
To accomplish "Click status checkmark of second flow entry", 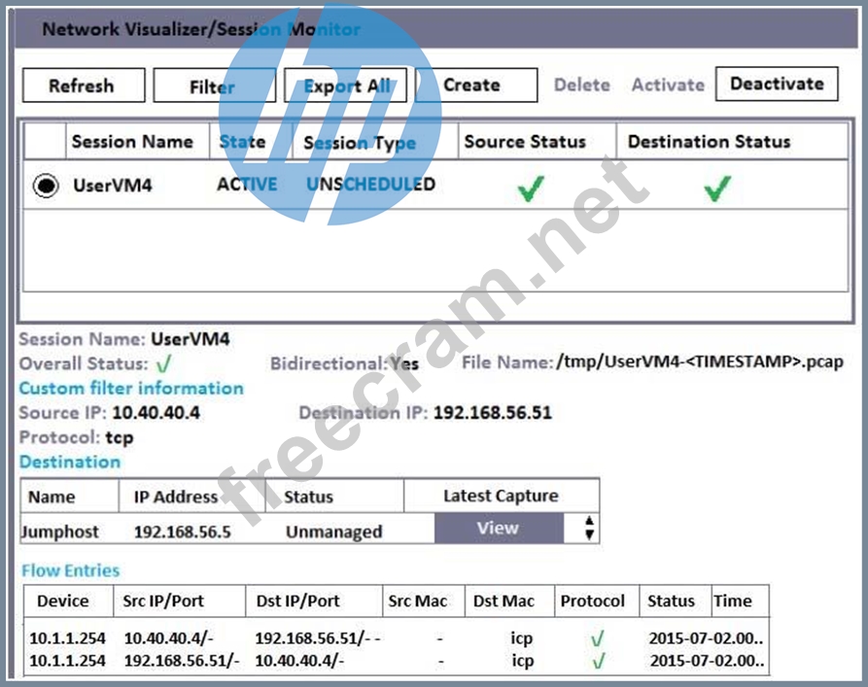I will [x=599, y=661].
